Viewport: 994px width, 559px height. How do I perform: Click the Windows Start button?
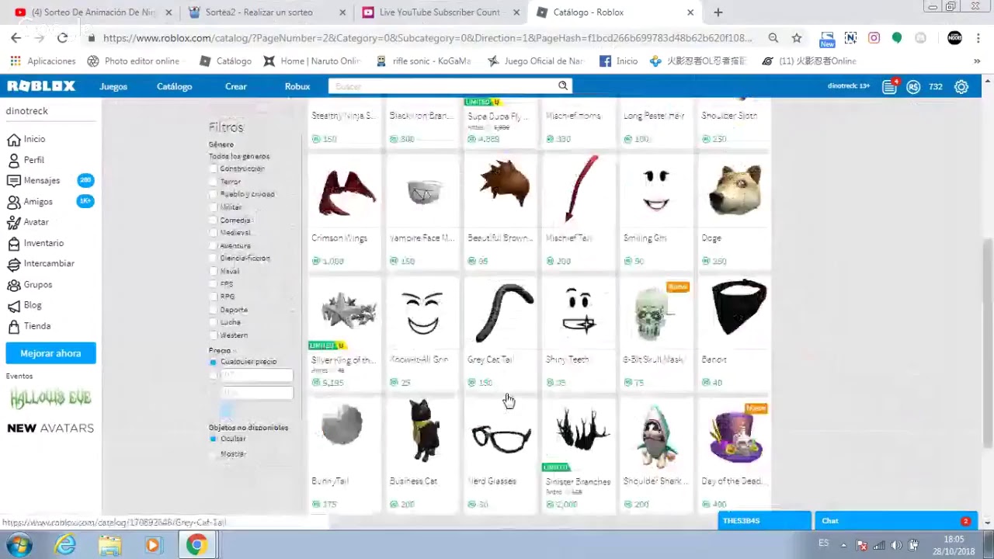[x=19, y=545]
